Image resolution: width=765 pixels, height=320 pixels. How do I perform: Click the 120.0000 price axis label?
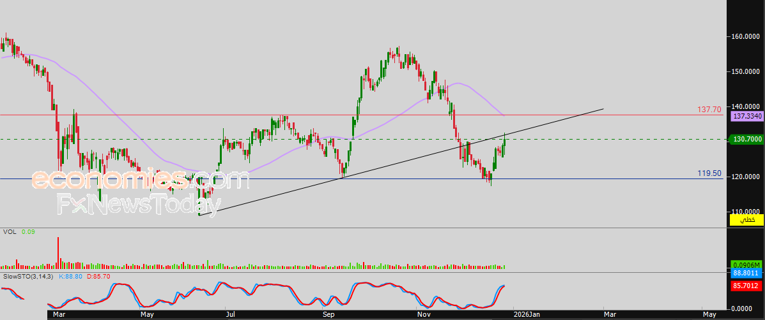tap(745, 177)
